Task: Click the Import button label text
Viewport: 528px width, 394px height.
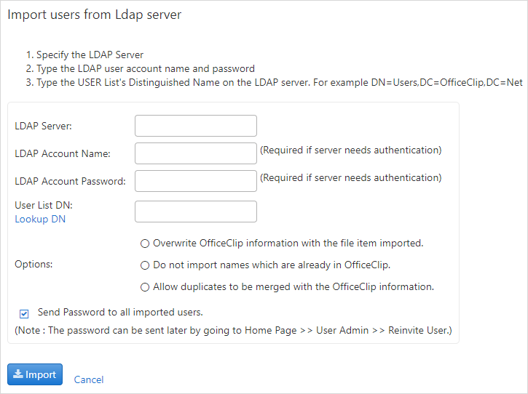Action: tap(41, 374)
